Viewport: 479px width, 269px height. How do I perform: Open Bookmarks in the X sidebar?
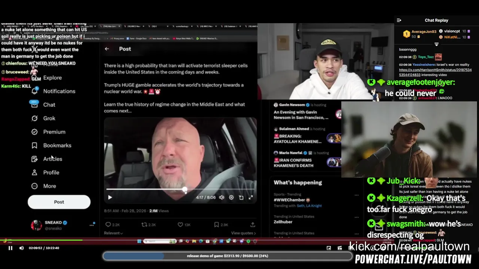57,145
